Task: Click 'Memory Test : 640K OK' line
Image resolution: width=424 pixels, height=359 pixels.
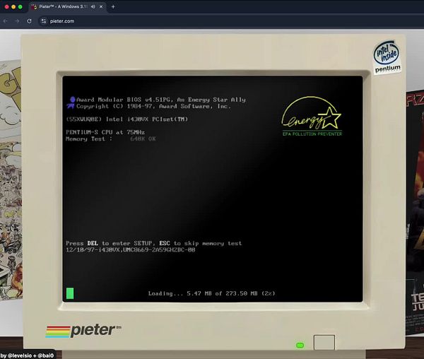Action: click(x=111, y=139)
